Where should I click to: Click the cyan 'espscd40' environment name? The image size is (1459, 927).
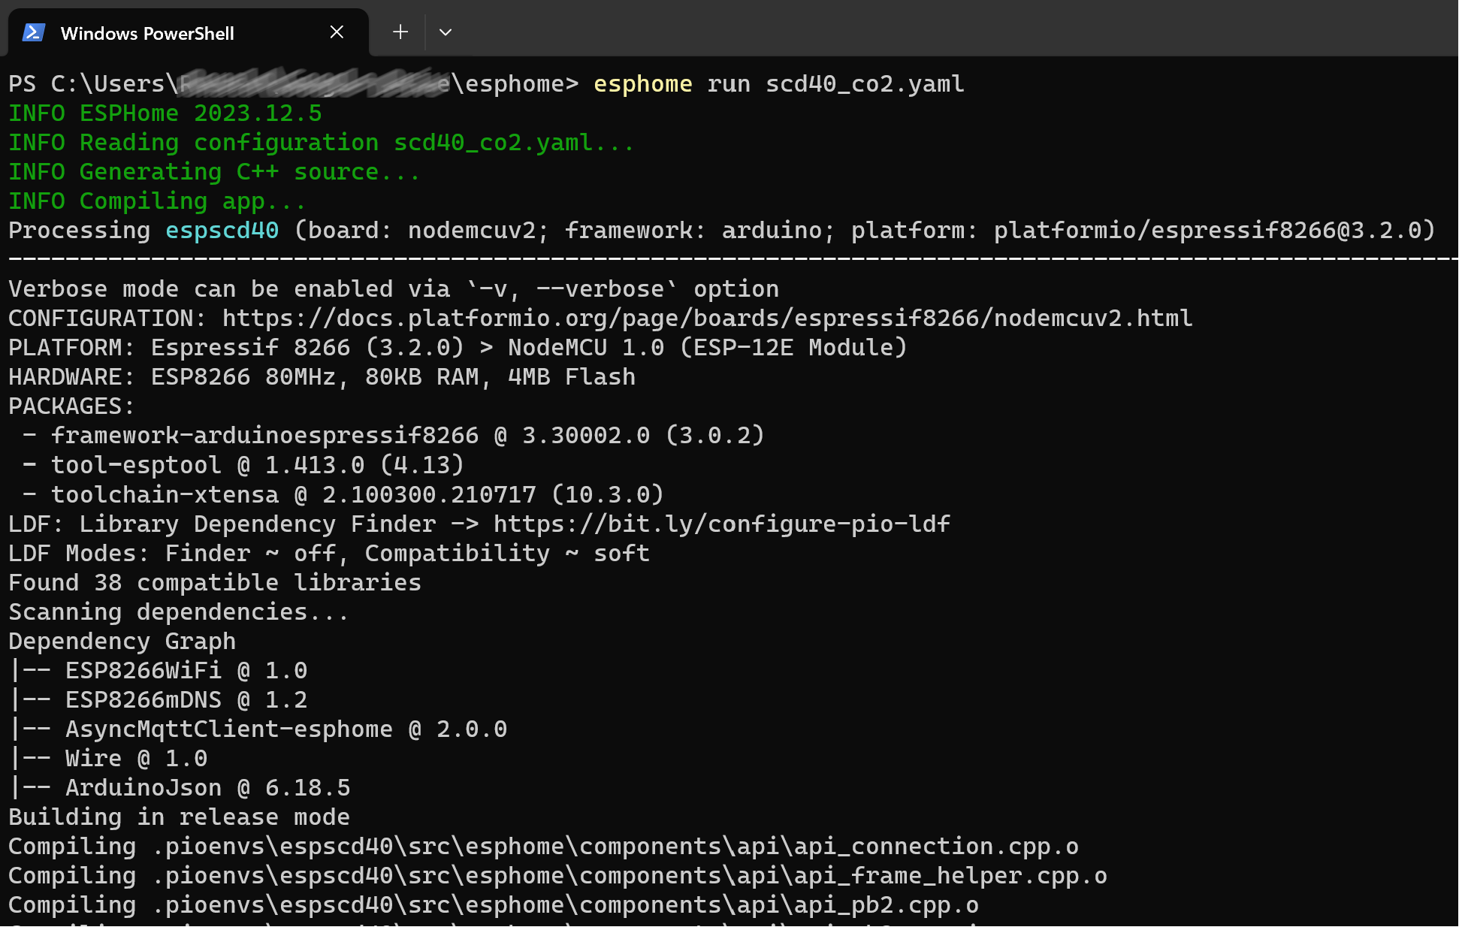(x=222, y=231)
